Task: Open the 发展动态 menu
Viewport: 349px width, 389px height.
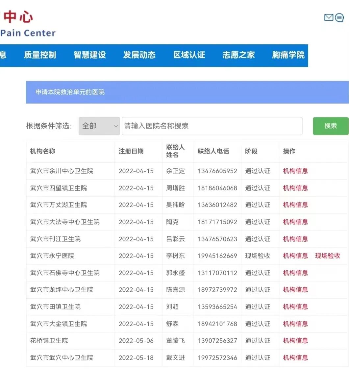Action: (x=139, y=55)
